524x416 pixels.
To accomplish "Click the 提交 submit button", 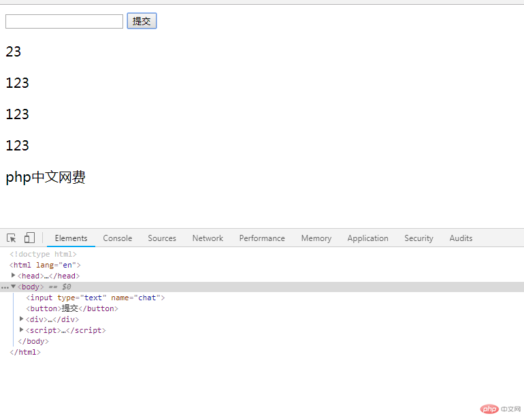I will (x=142, y=21).
